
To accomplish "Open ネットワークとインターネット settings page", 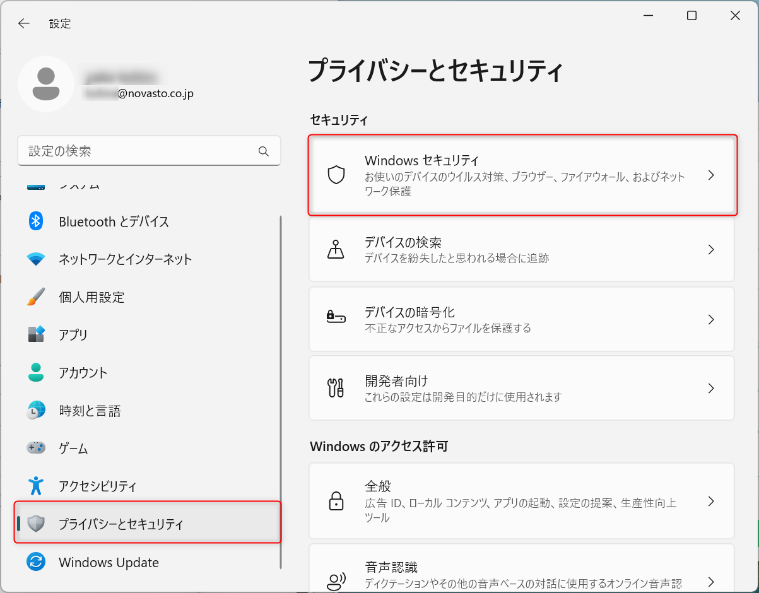I will click(148, 259).
